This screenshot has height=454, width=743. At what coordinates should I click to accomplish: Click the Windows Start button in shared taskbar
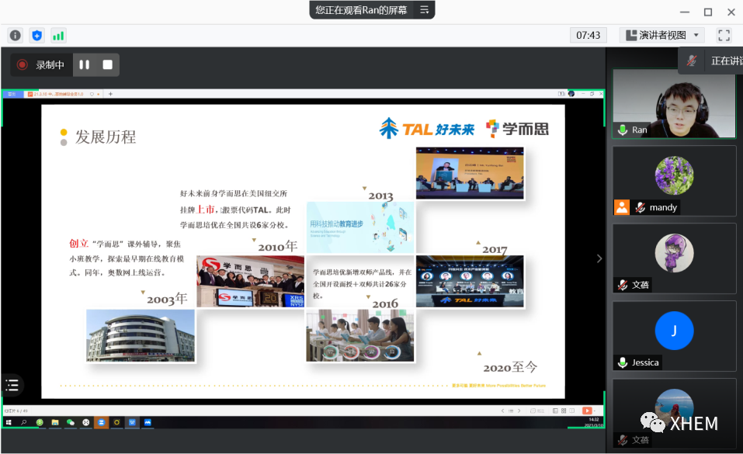pyautogui.click(x=9, y=422)
